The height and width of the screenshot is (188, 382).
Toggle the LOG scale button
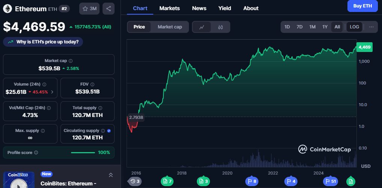354,27
